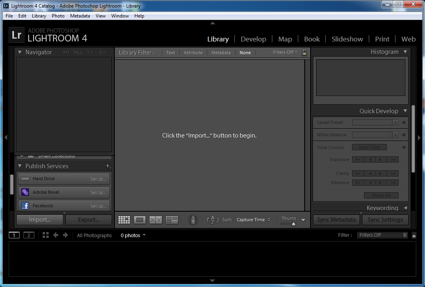Click the Facebook service icon

click(25, 206)
